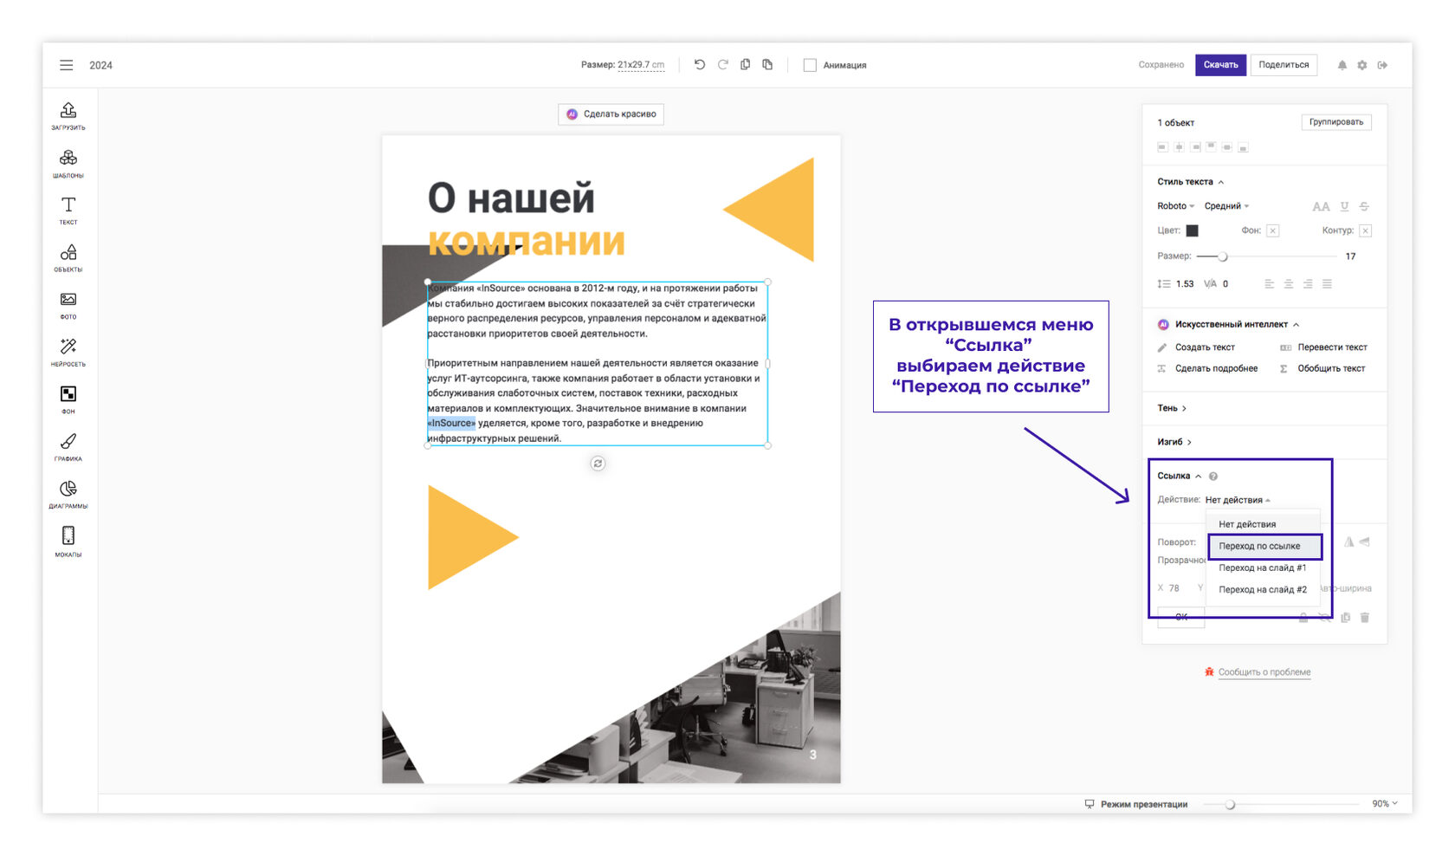Click the undo arrow icon
Screen dimensions: 1455x856
click(x=700, y=65)
